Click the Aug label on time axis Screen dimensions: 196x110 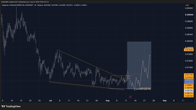(x=107, y=101)
